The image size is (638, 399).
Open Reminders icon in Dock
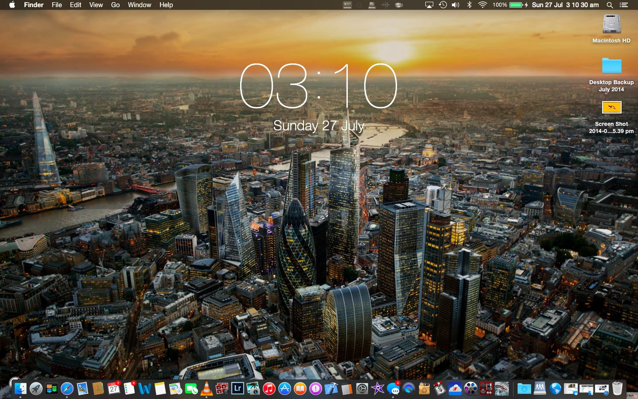pyautogui.click(x=129, y=389)
